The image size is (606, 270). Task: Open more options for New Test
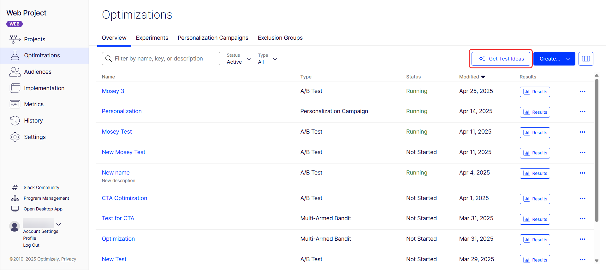point(583,260)
